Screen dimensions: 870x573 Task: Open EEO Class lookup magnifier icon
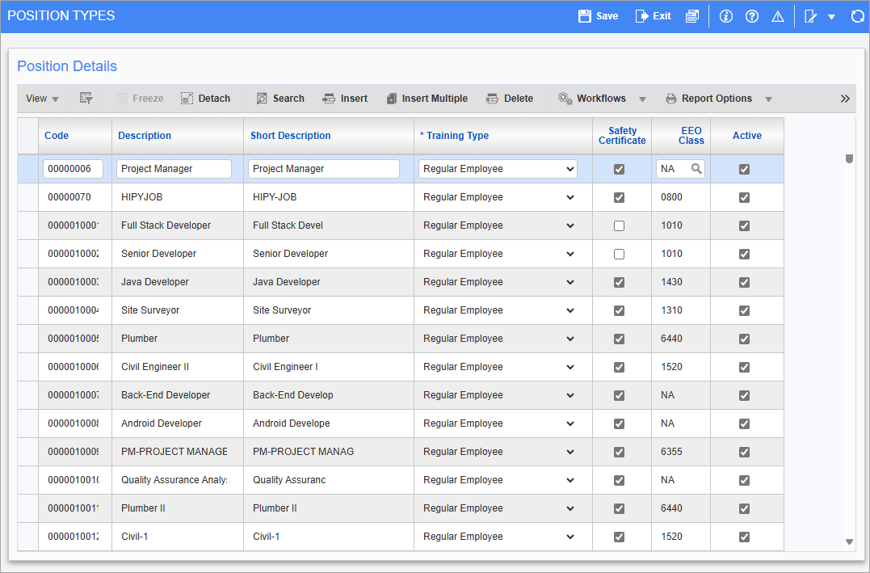[x=696, y=169]
